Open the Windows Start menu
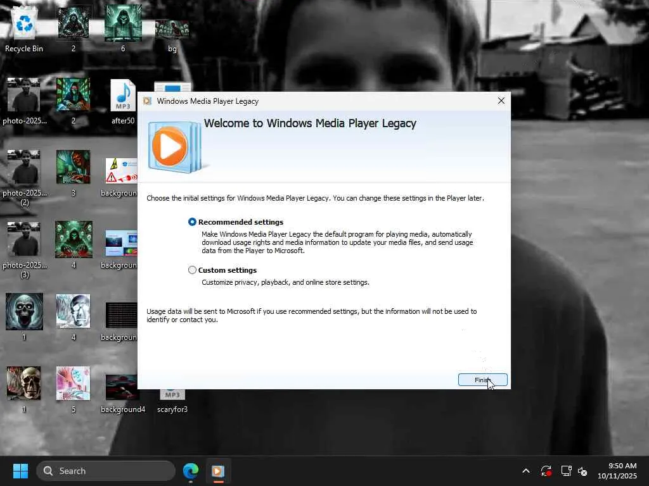 coord(20,471)
